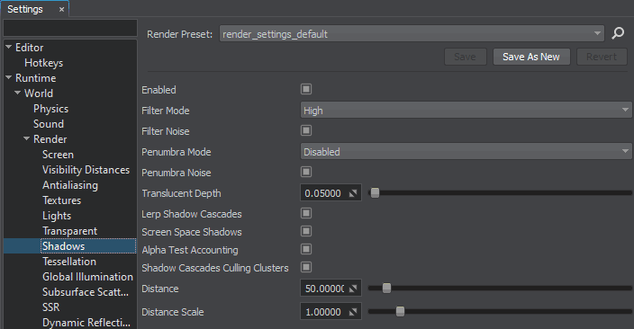
Task: Open the Global Illumination settings
Action: pyautogui.click(x=87, y=277)
